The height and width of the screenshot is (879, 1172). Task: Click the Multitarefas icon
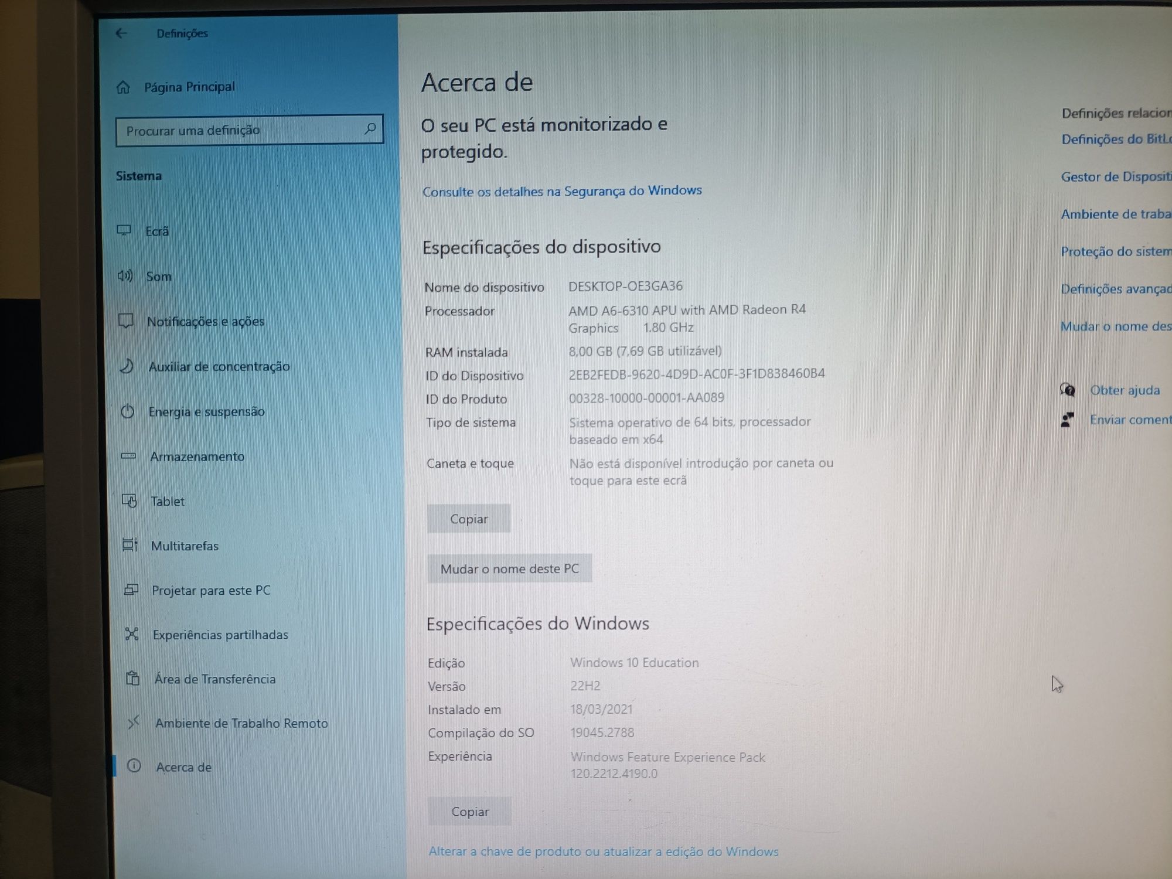click(130, 545)
